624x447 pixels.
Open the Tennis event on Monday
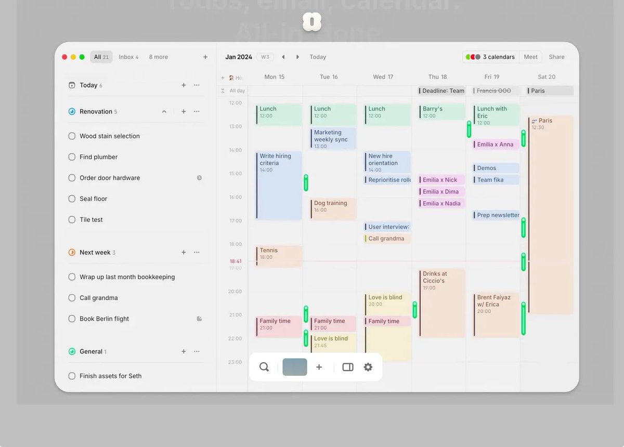point(279,256)
